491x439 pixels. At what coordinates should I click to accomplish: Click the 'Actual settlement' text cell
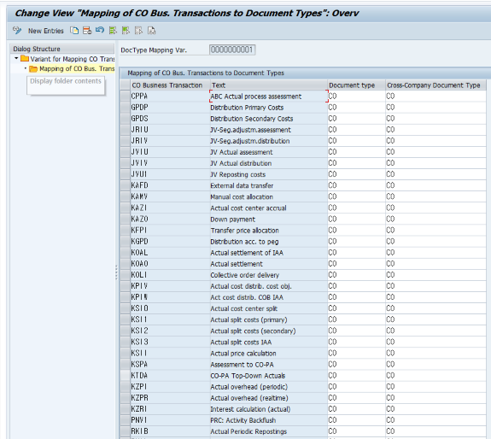pos(268,264)
